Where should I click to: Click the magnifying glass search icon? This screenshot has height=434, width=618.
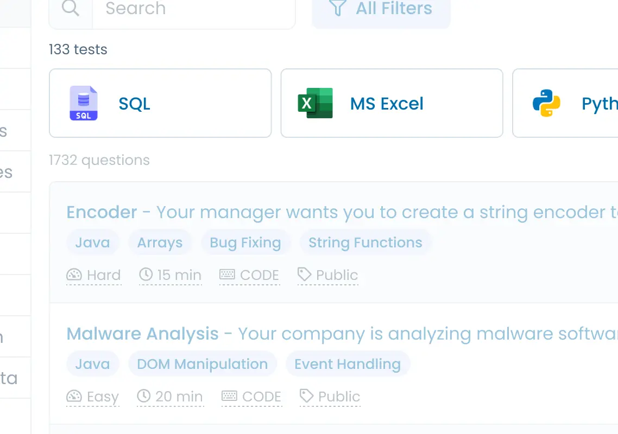point(70,8)
